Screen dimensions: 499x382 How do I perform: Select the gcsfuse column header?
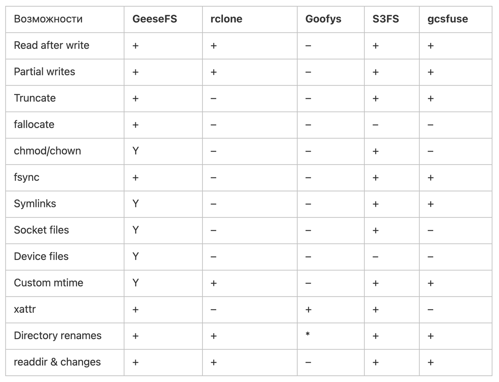click(x=447, y=19)
